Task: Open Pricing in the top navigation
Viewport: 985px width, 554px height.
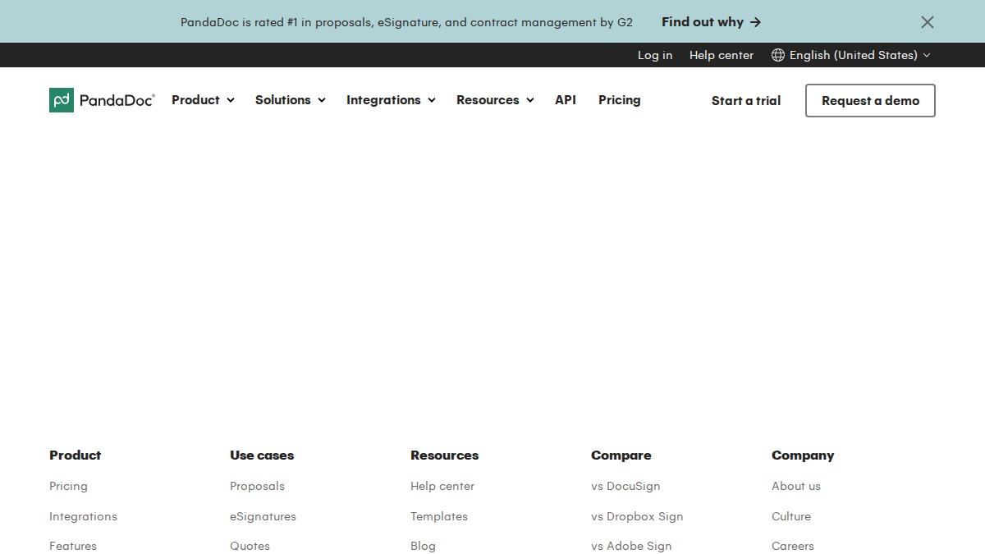Action: 620,100
